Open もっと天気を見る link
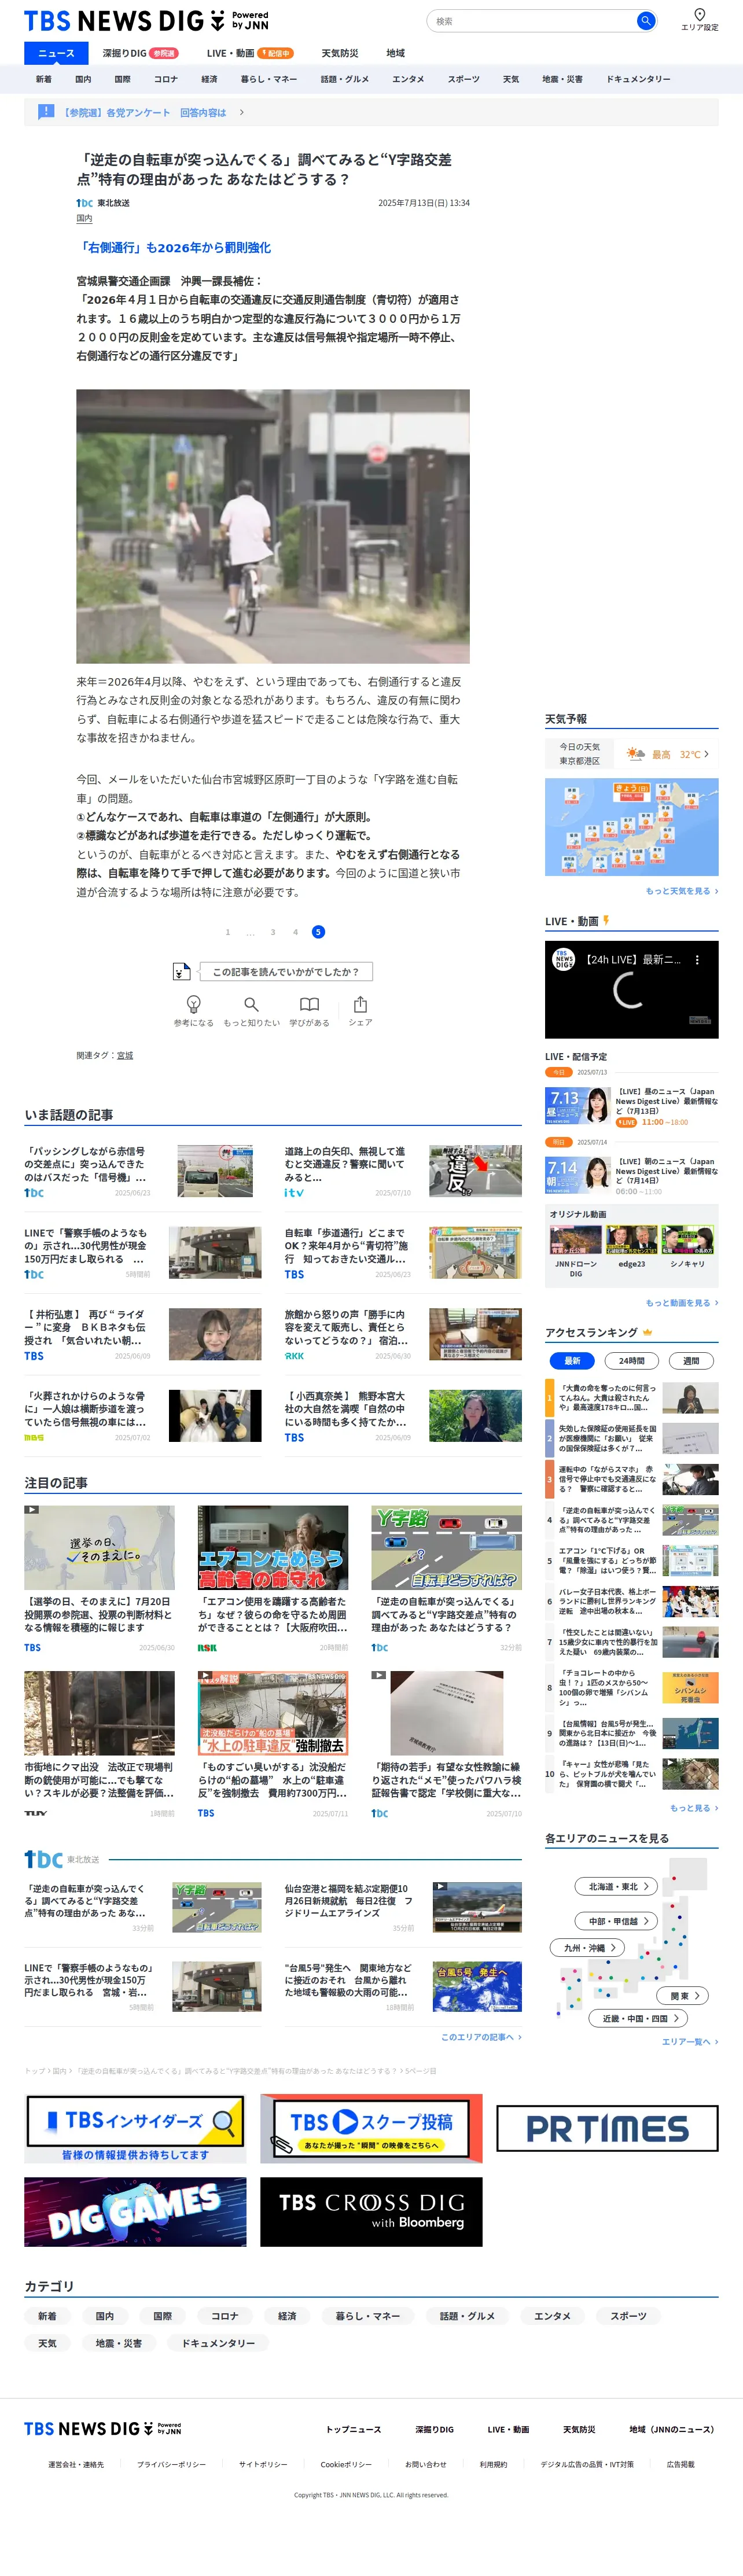Screen dimensions: 743x2576 (681, 890)
